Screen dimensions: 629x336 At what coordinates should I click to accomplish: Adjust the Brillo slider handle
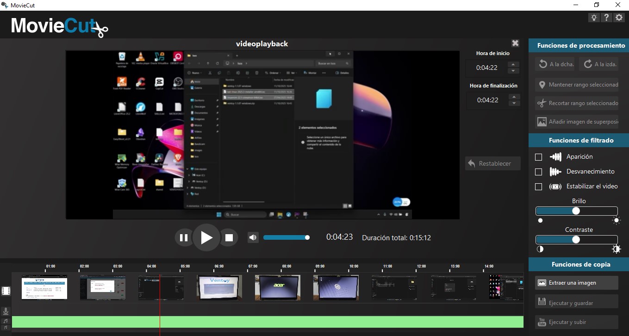tap(575, 211)
